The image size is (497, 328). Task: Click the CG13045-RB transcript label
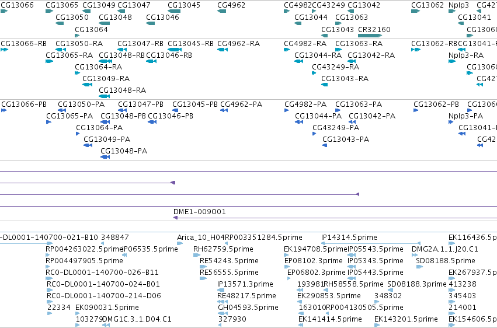(x=190, y=43)
